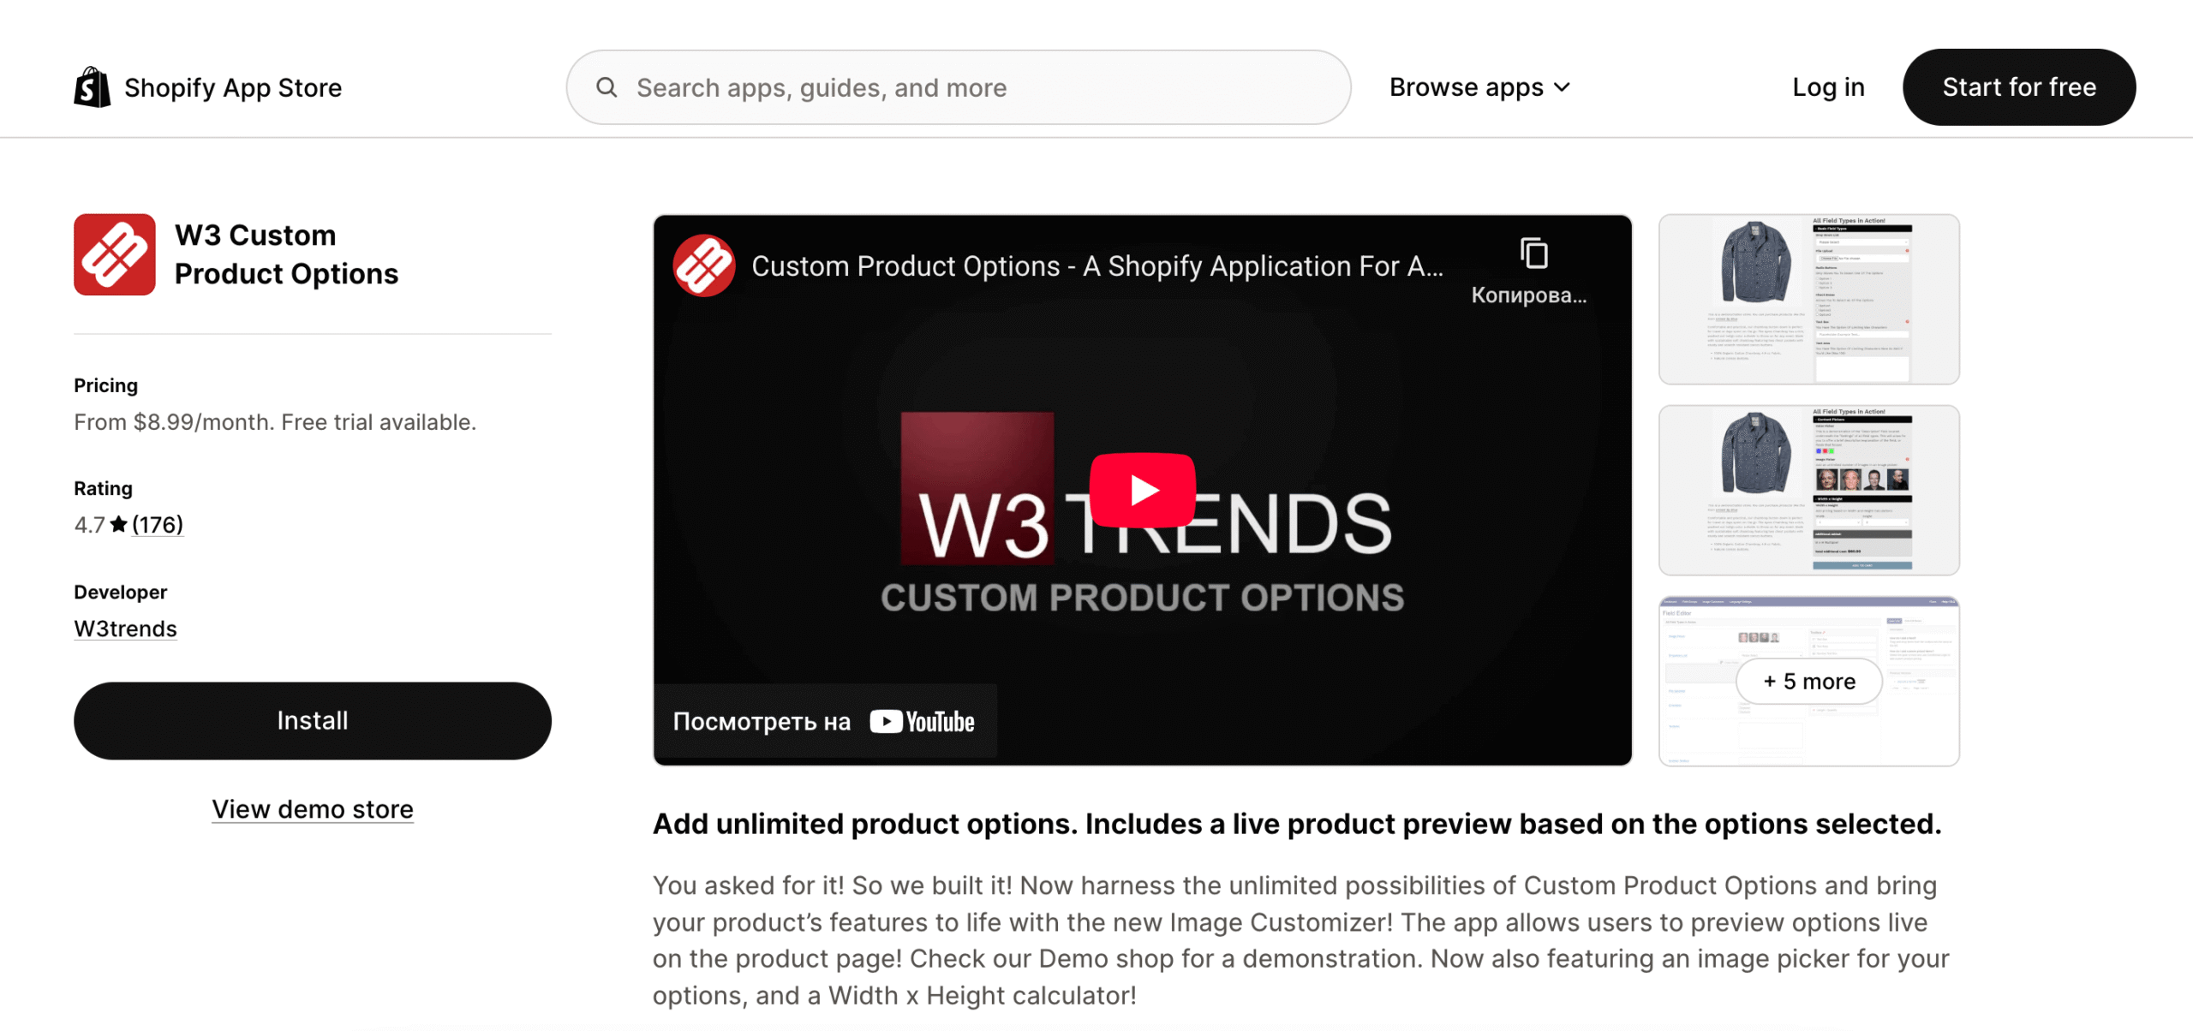Click the Shopify bag logo icon
Screen dimensions: 2193x1031
pyautogui.click(x=92, y=87)
